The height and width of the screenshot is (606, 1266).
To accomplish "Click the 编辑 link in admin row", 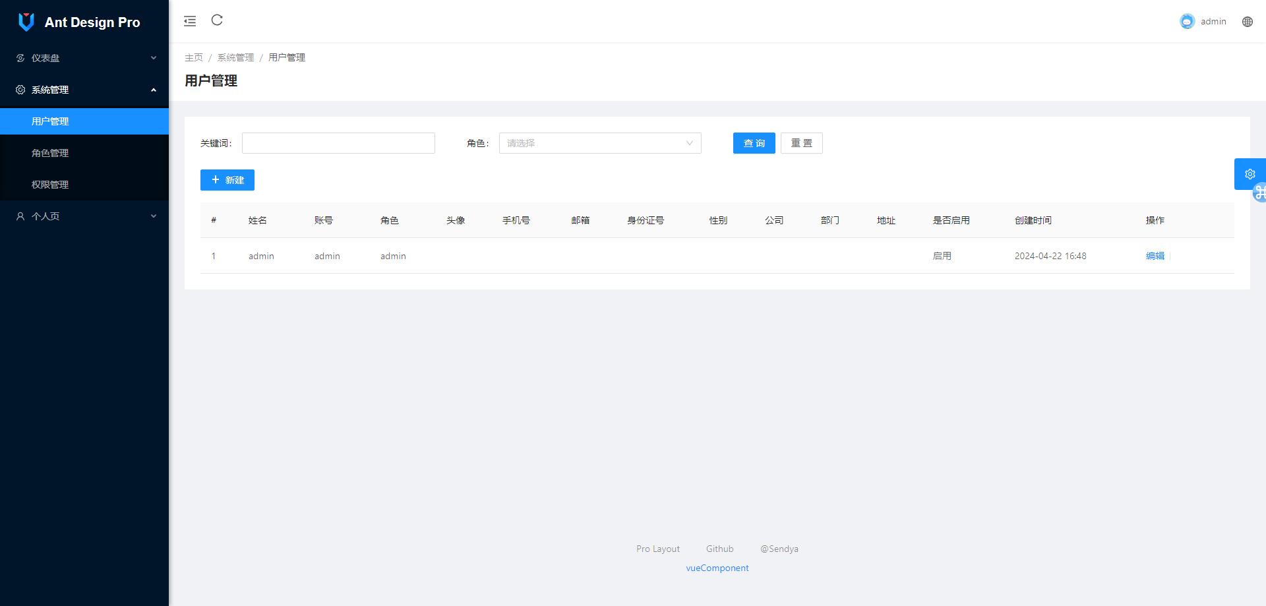I will [x=1155, y=256].
